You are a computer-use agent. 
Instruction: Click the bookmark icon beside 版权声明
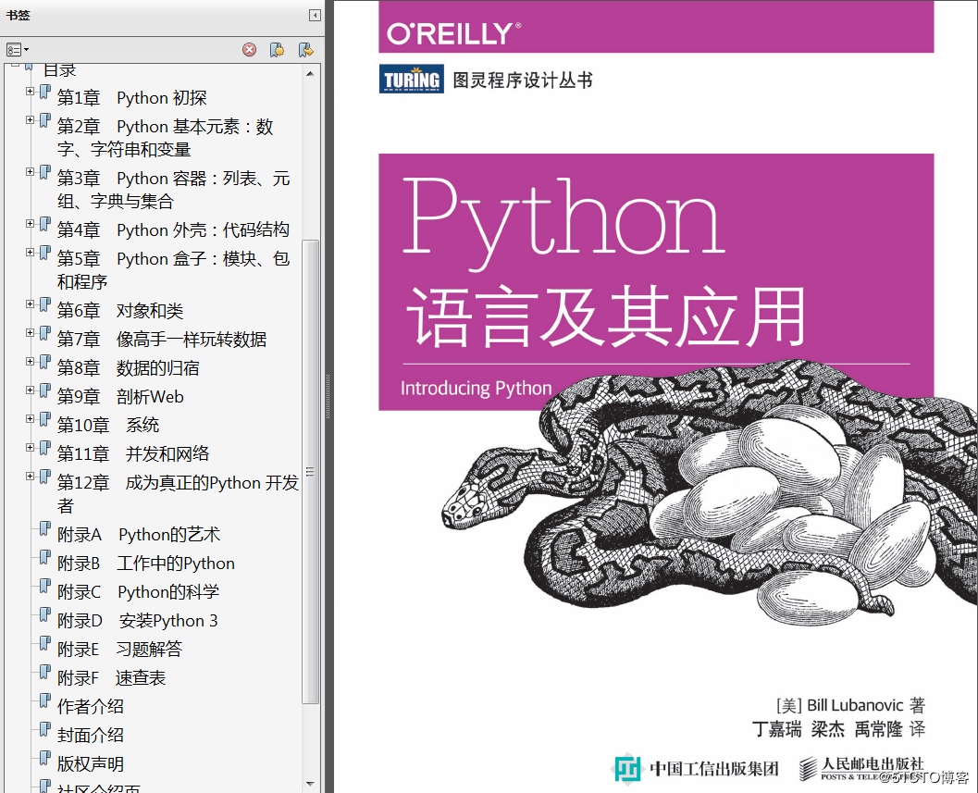45,759
